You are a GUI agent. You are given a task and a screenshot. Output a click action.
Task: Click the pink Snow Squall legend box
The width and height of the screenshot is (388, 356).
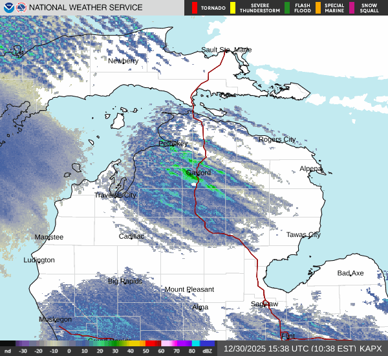pos(351,8)
